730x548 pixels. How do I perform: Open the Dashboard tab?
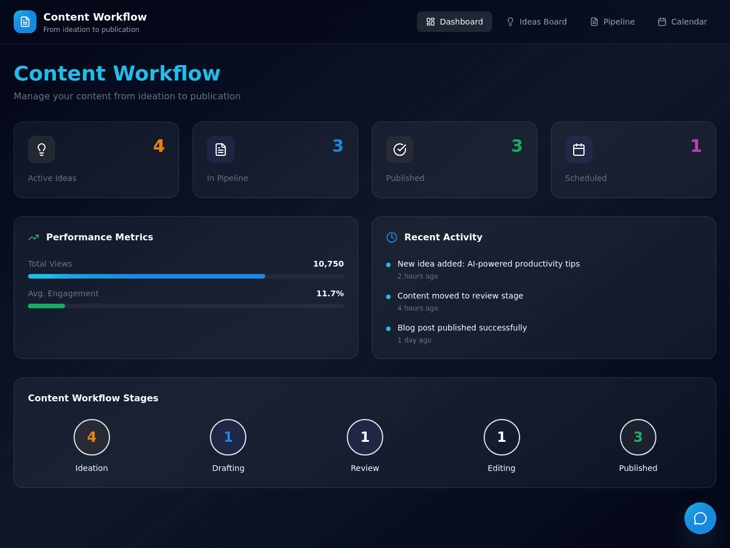coord(455,22)
